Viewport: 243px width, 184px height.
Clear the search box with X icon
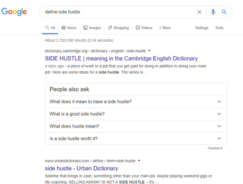pyautogui.click(x=199, y=12)
